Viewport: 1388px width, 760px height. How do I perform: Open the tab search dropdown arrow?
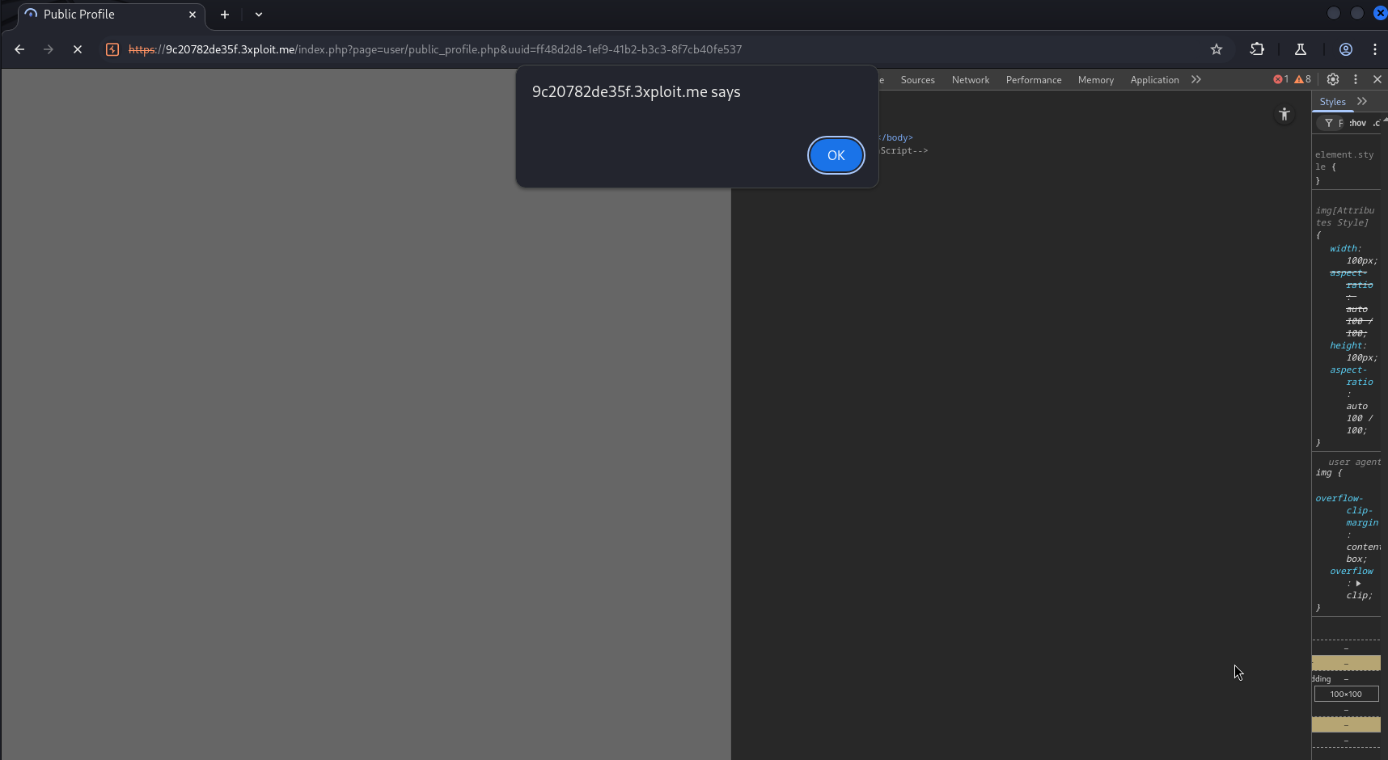click(x=259, y=15)
